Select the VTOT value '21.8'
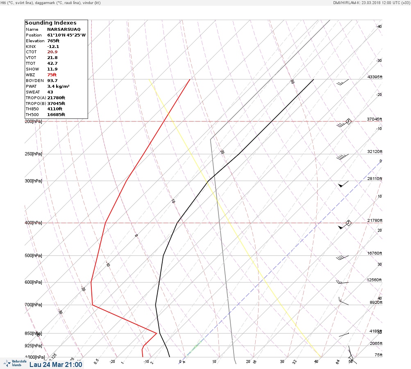 52,58
